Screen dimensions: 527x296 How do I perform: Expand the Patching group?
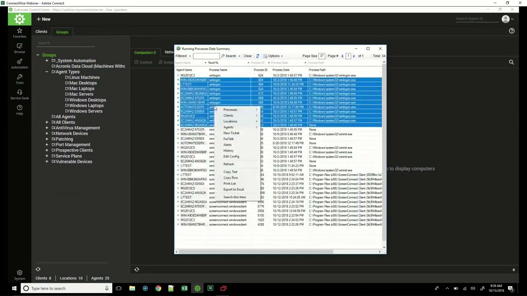click(x=47, y=139)
